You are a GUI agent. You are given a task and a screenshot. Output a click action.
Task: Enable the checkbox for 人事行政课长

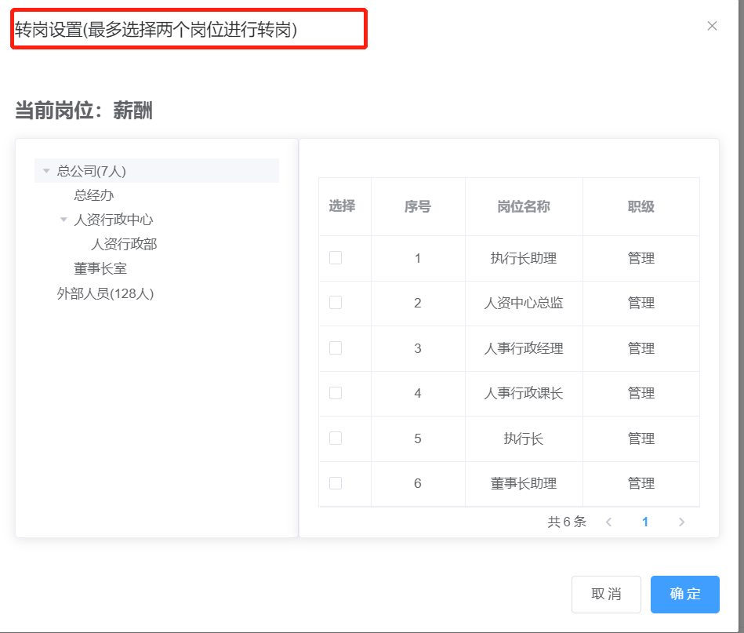(336, 393)
